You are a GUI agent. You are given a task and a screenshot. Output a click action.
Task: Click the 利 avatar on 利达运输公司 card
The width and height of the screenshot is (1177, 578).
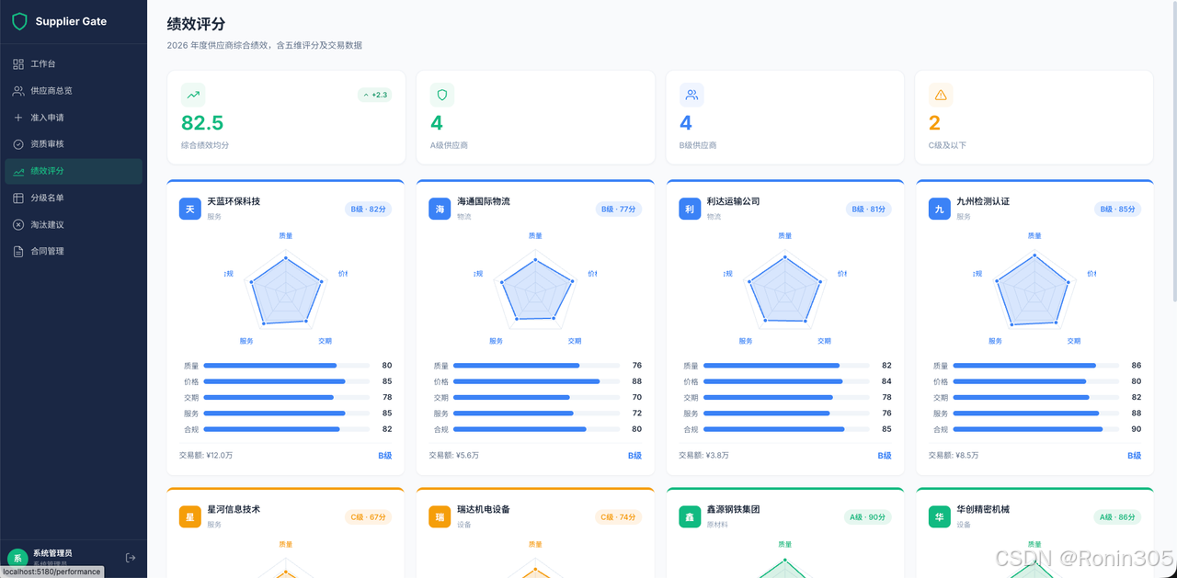pyautogui.click(x=690, y=210)
